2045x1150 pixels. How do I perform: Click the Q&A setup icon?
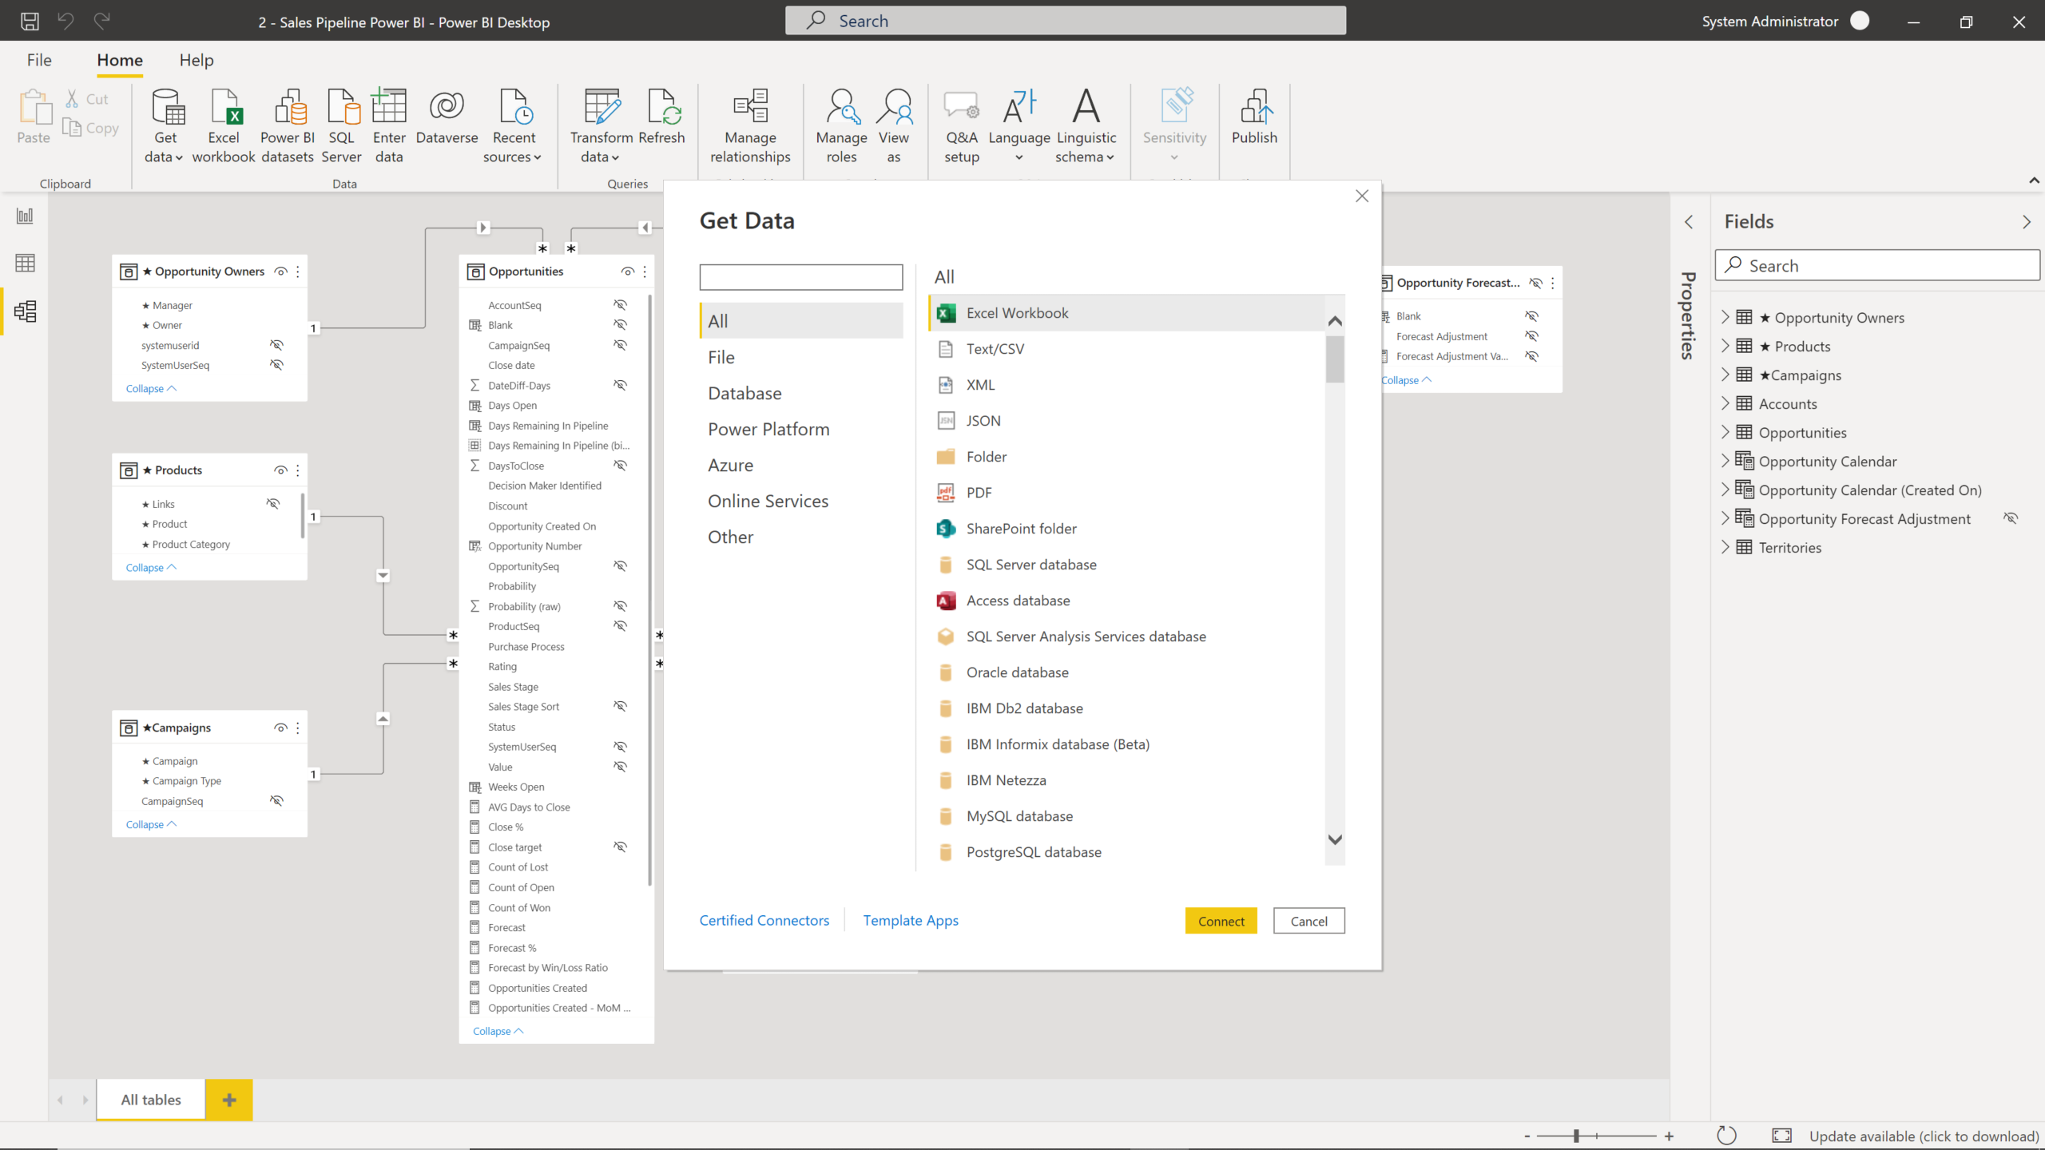pyautogui.click(x=961, y=124)
